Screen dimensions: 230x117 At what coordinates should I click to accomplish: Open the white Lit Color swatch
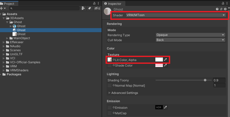pos(159,60)
